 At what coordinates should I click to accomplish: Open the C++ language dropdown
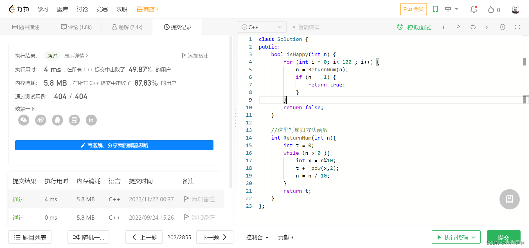click(262, 27)
